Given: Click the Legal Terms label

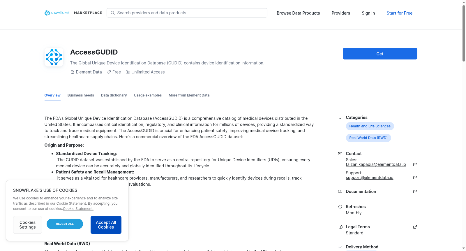Looking at the screenshot, I should 358,227.
